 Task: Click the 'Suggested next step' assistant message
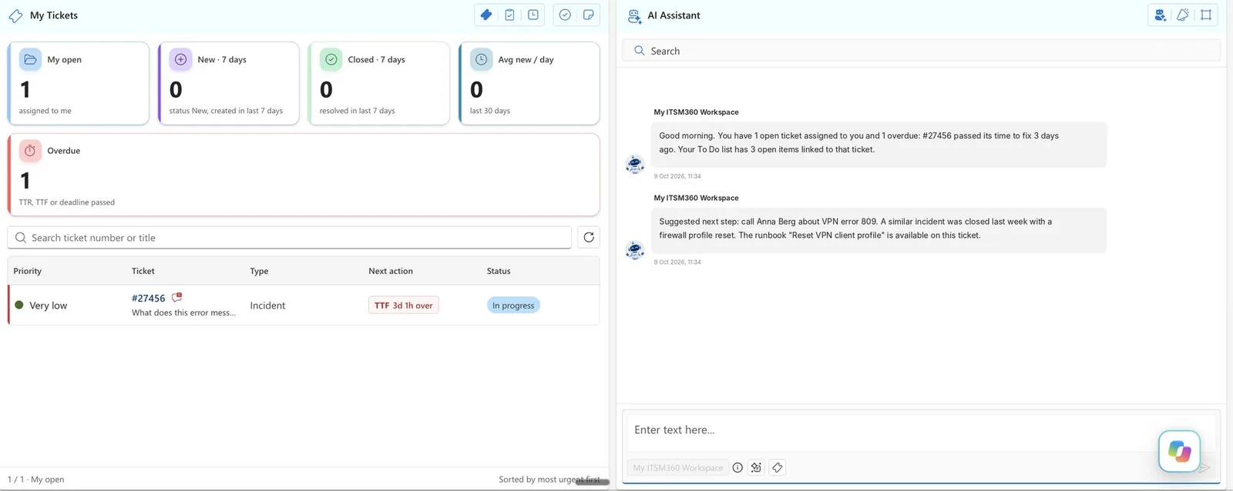point(879,229)
